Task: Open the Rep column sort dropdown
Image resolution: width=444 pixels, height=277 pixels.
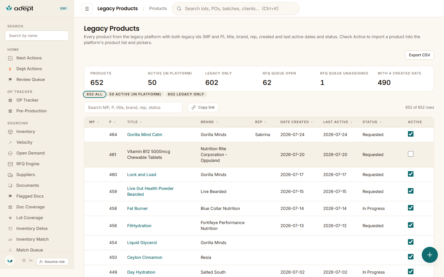Action: pyautogui.click(x=265, y=122)
